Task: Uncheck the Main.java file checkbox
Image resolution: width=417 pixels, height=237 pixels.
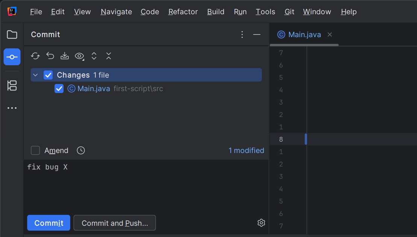Action: [59, 88]
